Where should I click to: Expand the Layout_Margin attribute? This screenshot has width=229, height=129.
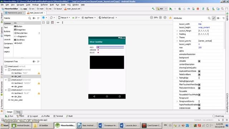[177, 31]
